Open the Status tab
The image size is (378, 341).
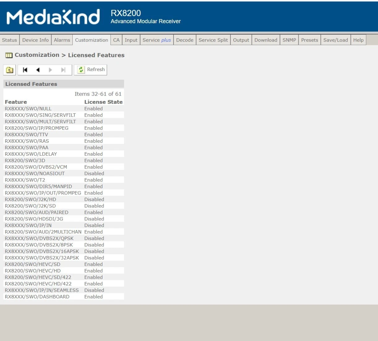9,40
